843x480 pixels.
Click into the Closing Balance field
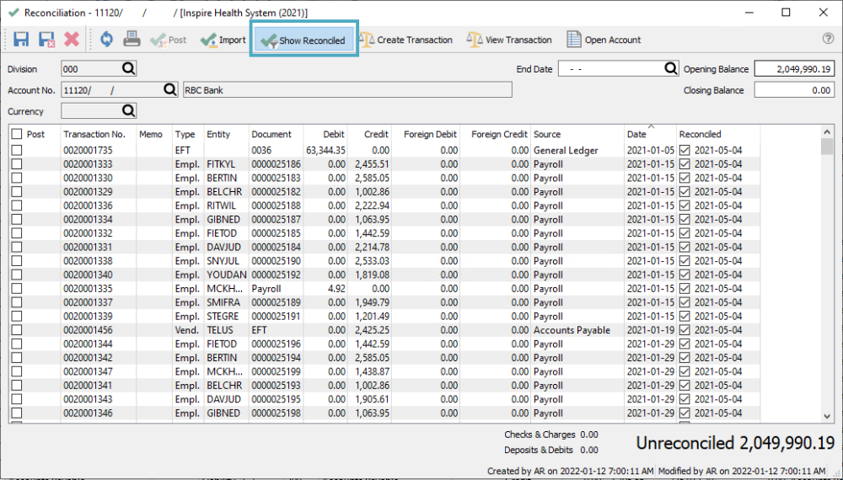793,90
